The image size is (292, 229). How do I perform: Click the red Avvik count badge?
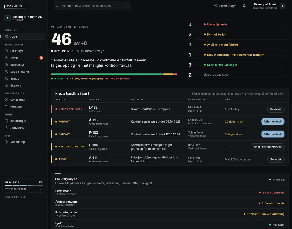41,58
